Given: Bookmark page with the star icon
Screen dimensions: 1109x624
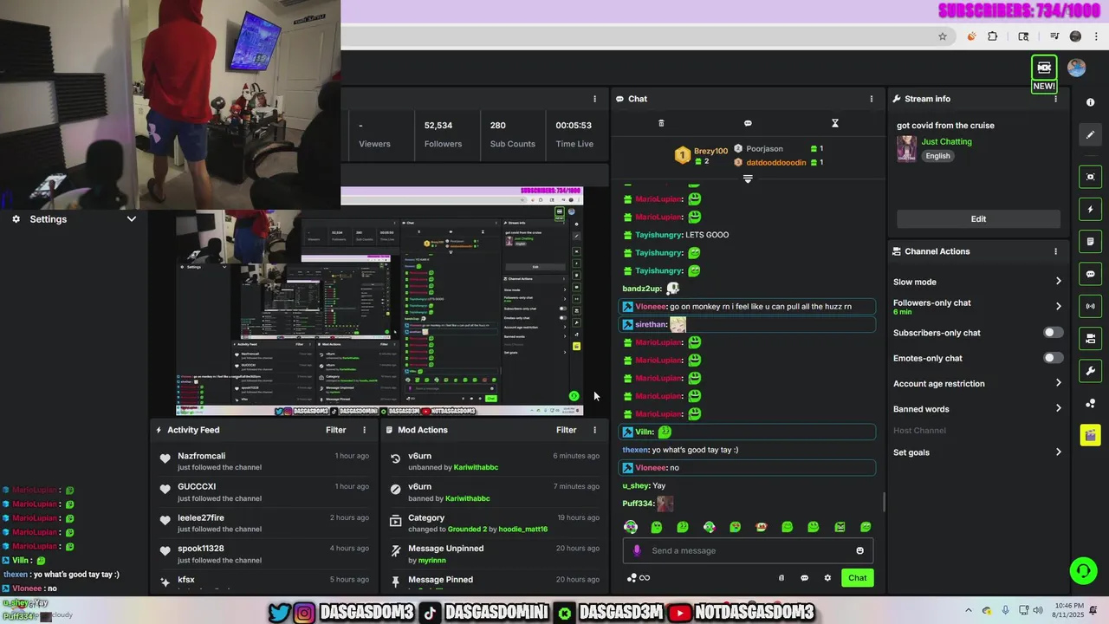Looking at the screenshot, I should pos(943,36).
